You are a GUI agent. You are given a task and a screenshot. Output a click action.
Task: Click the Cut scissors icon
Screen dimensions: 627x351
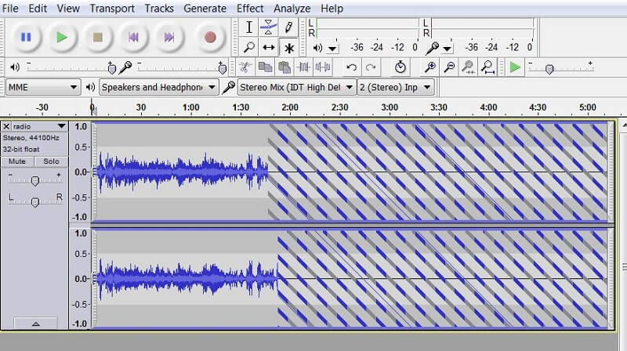(x=245, y=67)
